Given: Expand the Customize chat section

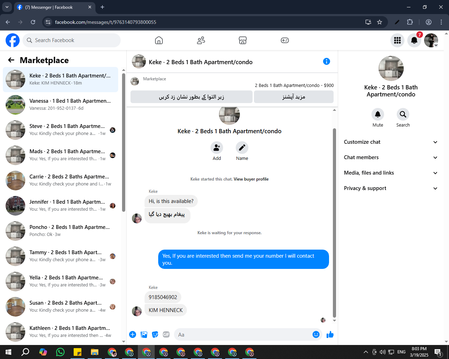Looking at the screenshot, I should [391, 142].
